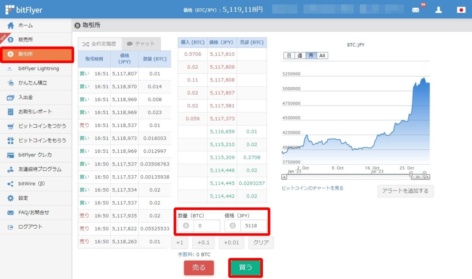
Task: Click the かんたん積立 savings icon
Action: (x=11, y=83)
